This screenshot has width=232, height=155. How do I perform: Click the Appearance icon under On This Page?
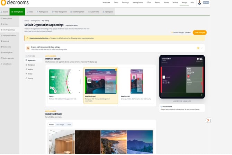pyautogui.click(x=26, y=60)
